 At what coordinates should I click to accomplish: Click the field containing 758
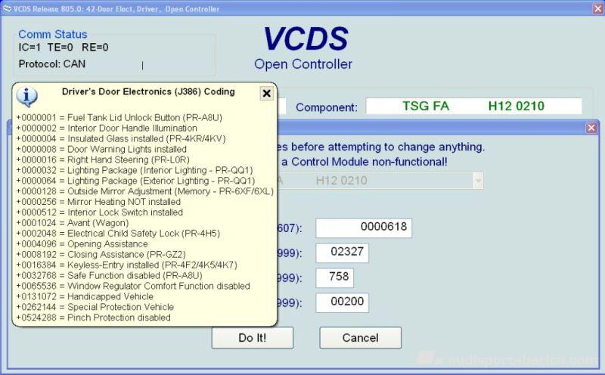[x=334, y=277]
